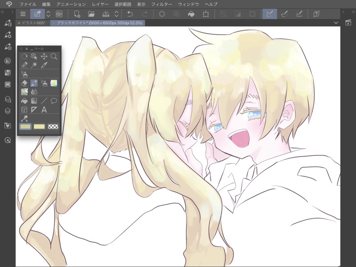Toggle the invert selection icon
This screenshot has height=267, width=356.
[x=238, y=14]
